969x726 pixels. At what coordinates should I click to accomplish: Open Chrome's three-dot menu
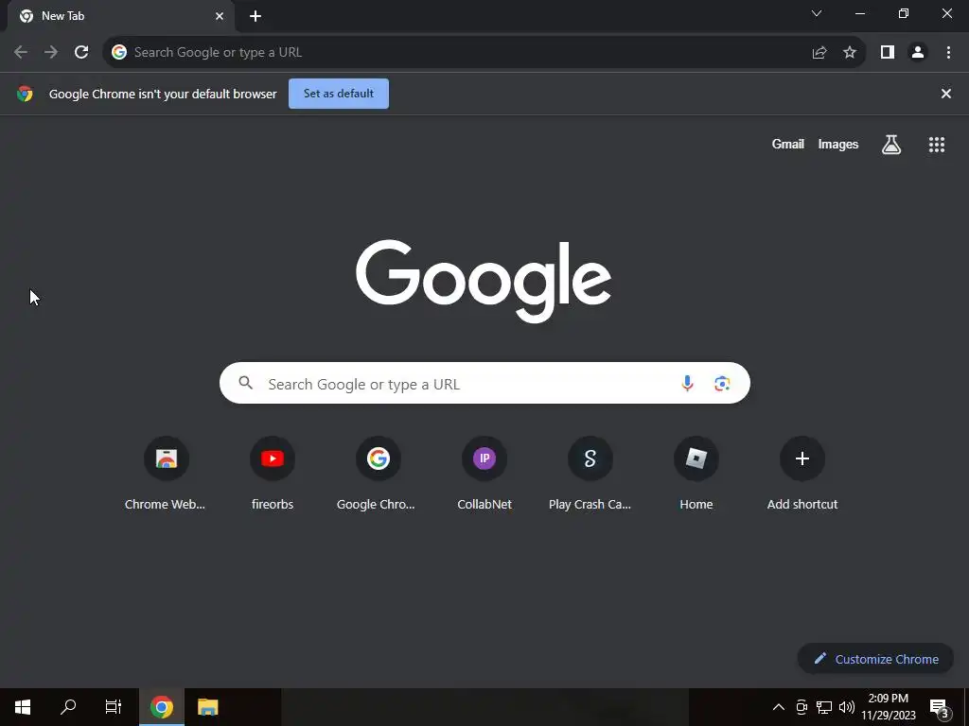click(x=948, y=53)
